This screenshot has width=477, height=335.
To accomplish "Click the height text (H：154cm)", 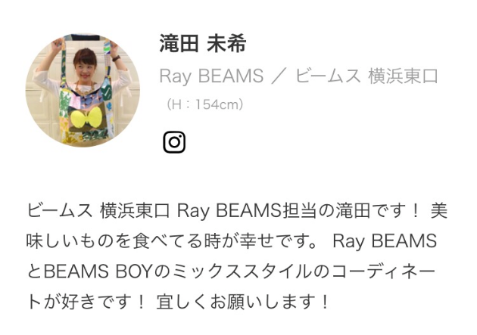I will (204, 104).
